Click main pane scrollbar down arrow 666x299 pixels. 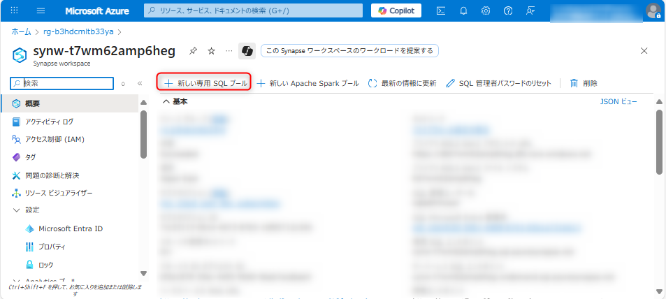click(659, 291)
